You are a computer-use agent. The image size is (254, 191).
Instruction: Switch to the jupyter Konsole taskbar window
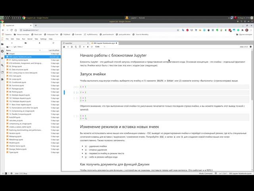[x=135, y=18]
